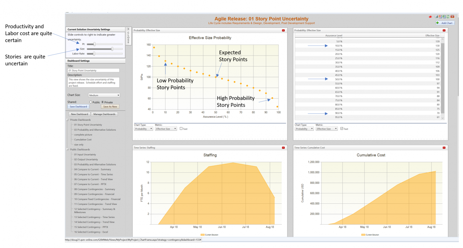Viewport: 463px width, 248px height.
Task: Open 04 Compare to Current - Summary
Action: point(93,169)
